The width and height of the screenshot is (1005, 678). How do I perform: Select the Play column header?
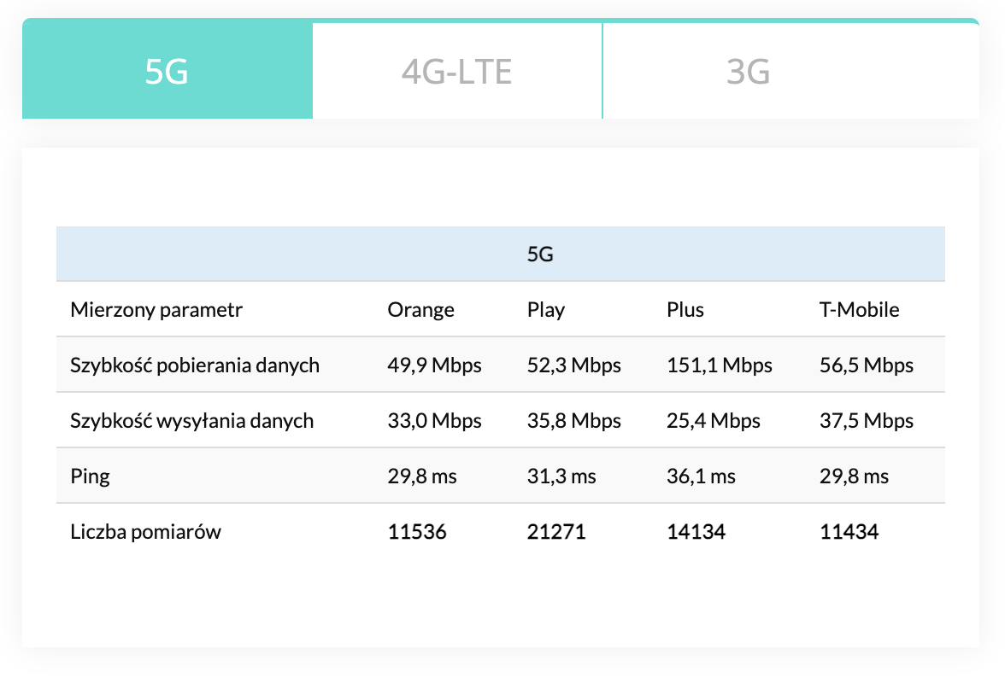coord(546,309)
